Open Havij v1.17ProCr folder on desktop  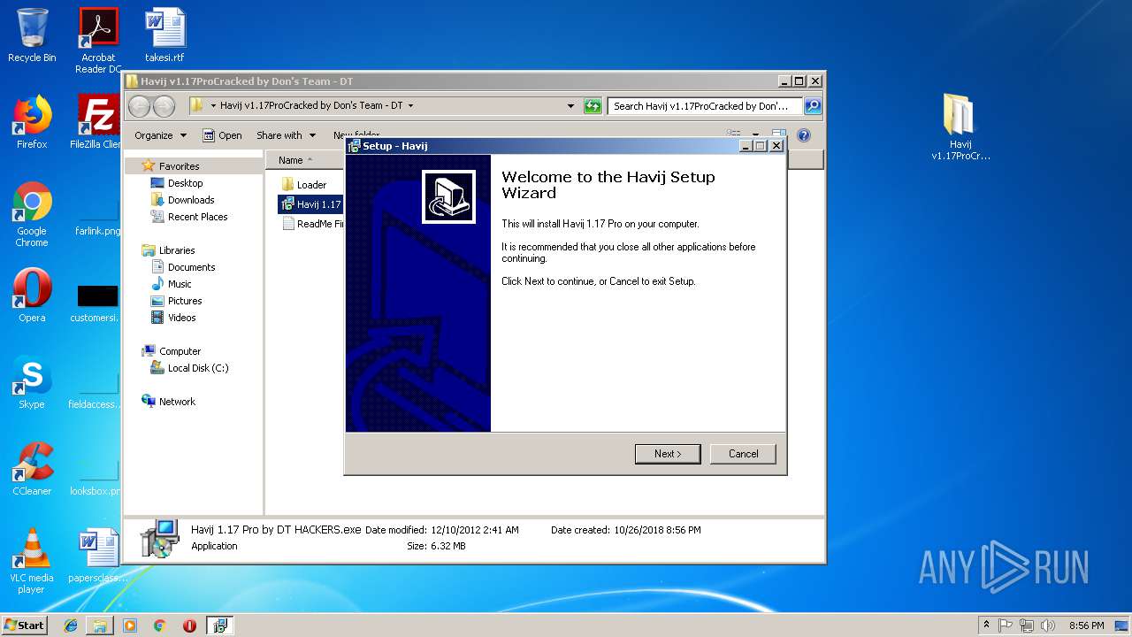tap(960, 127)
